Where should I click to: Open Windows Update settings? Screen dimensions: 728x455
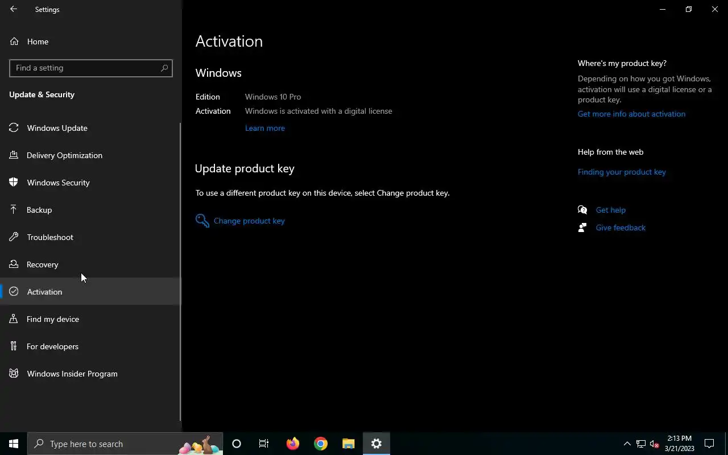91,128
